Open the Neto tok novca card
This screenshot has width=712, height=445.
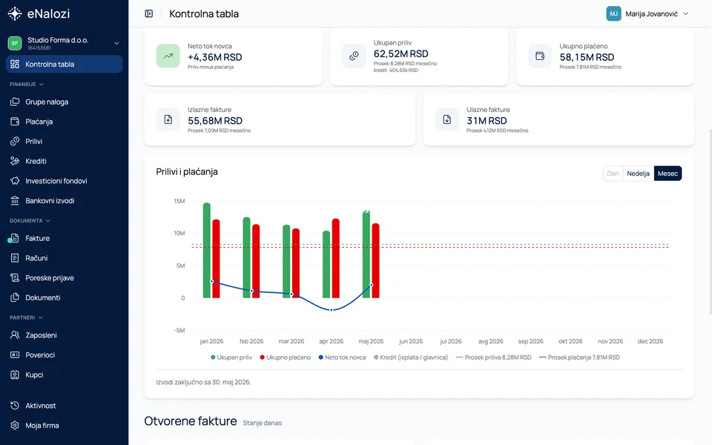233,57
